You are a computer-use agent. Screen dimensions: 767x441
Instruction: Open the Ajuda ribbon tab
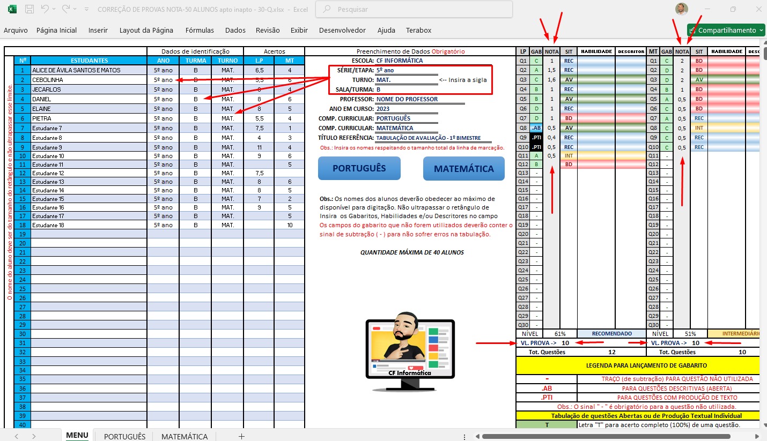click(x=386, y=31)
